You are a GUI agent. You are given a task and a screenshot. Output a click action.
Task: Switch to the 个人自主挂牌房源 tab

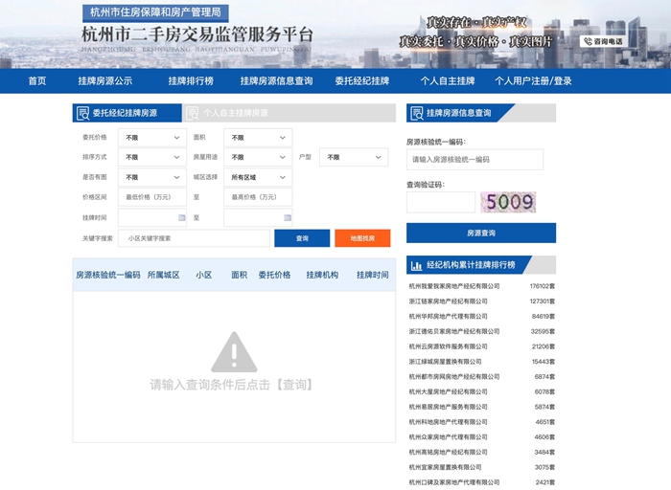[289, 113]
